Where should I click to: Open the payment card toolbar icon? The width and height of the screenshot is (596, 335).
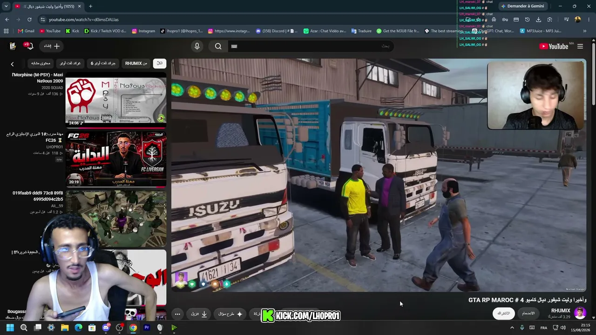(x=516, y=20)
